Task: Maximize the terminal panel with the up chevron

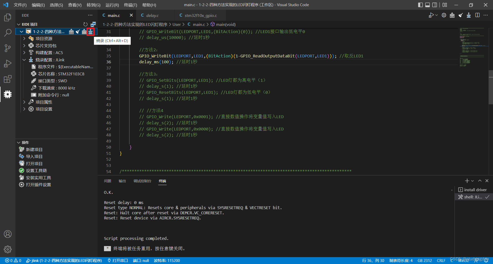Action: tap(480, 181)
